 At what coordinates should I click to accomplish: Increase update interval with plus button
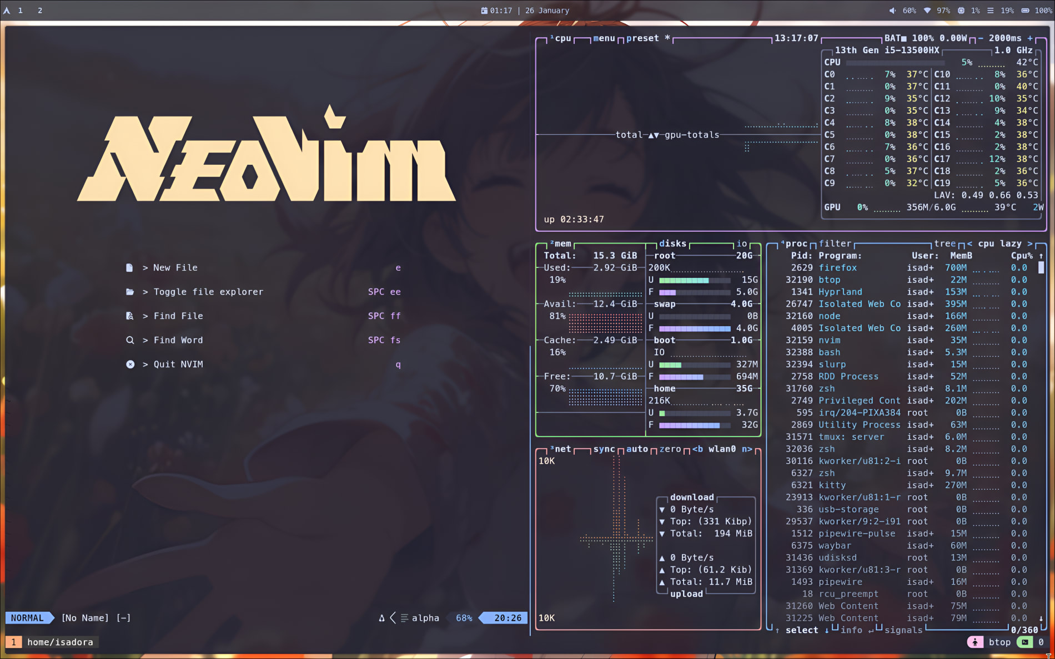tap(1030, 38)
